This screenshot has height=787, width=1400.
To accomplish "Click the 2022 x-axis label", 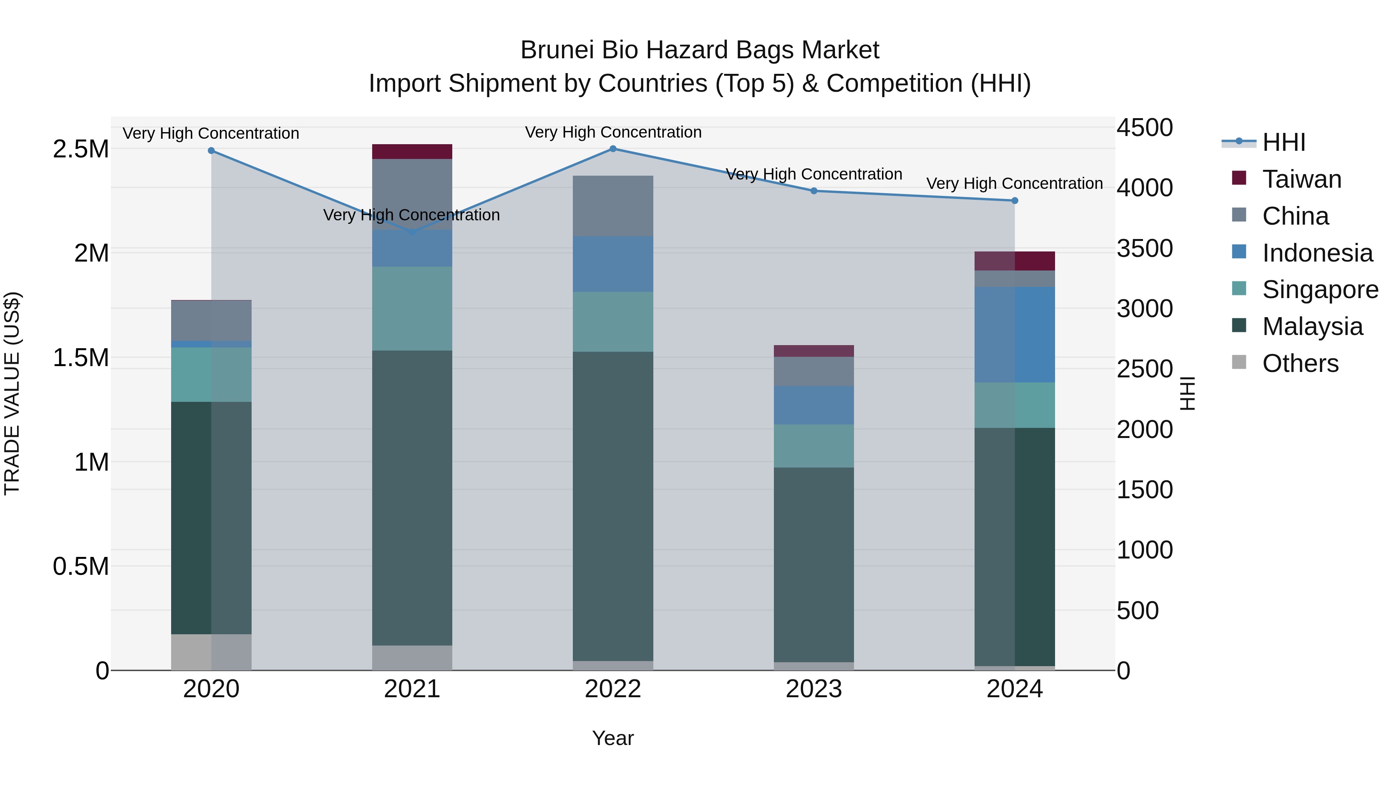I will [613, 689].
